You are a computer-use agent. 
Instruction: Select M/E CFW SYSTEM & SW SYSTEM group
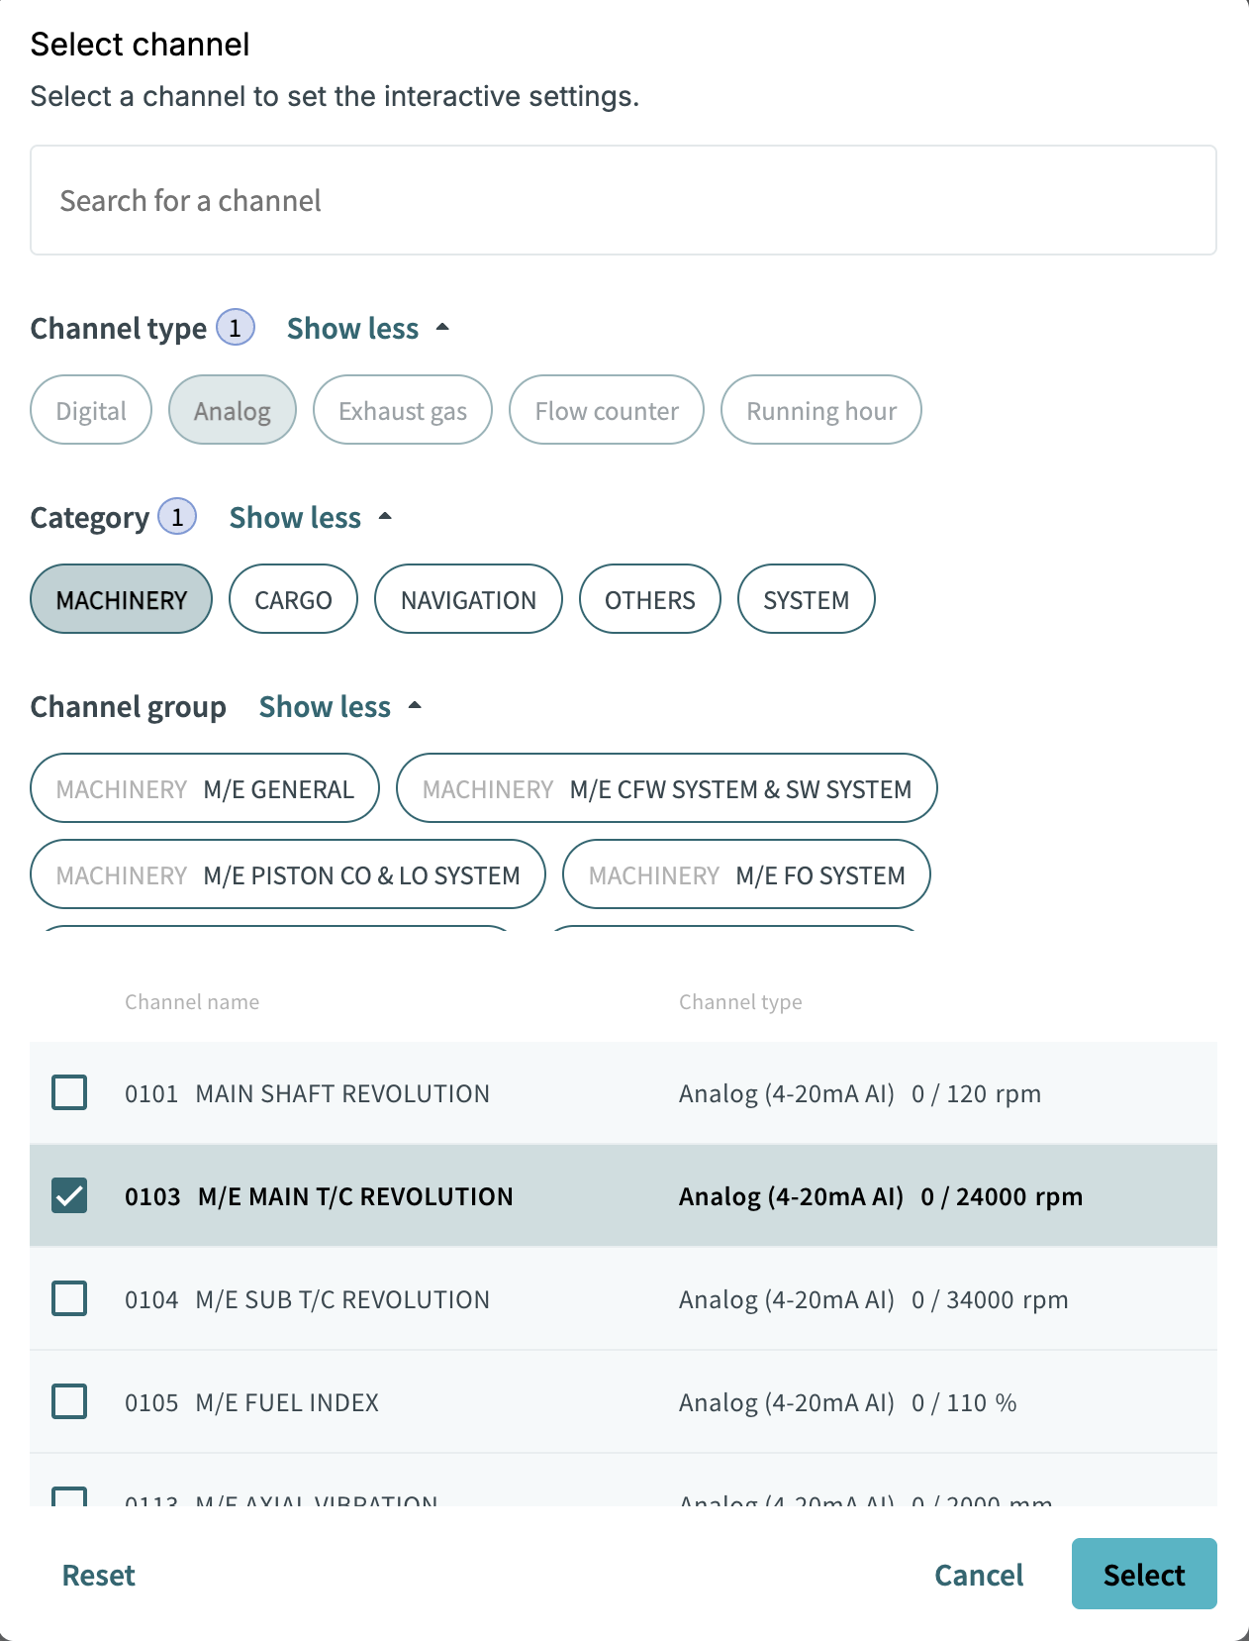(x=667, y=788)
